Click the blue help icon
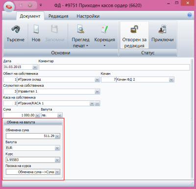The image size is (196, 189). (x=190, y=15)
